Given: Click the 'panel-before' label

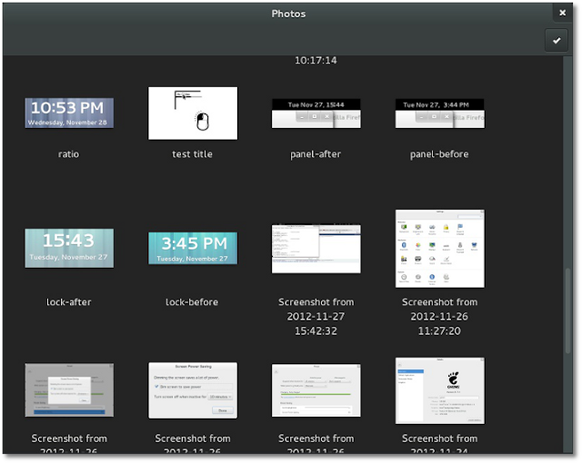Looking at the screenshot, I should coord(439,154).
